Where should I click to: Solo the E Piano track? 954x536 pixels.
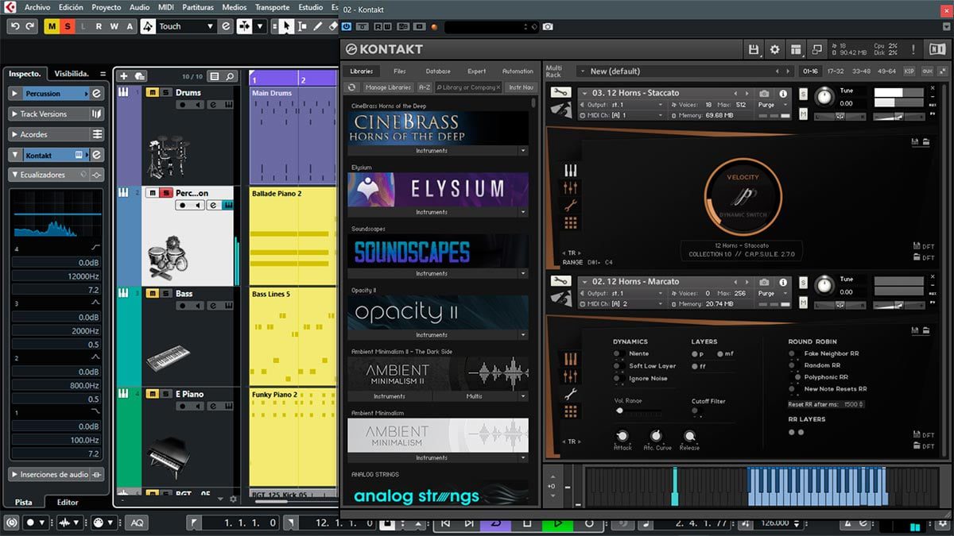[x=165, y=394]
